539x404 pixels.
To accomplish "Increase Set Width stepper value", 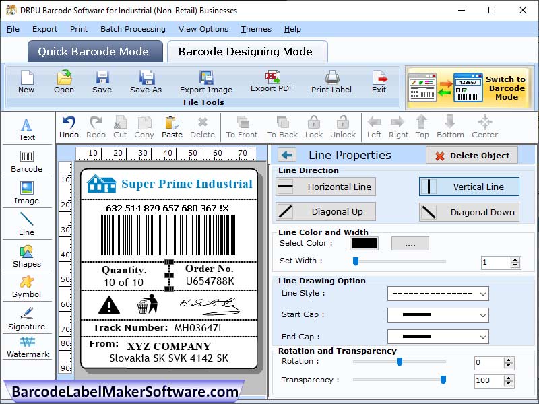I will [x=515, y=260].
